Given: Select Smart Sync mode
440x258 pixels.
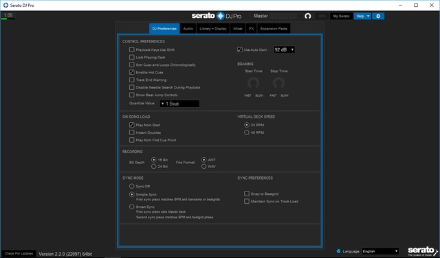Looking at the screenshot, I should tap(131, 207).
